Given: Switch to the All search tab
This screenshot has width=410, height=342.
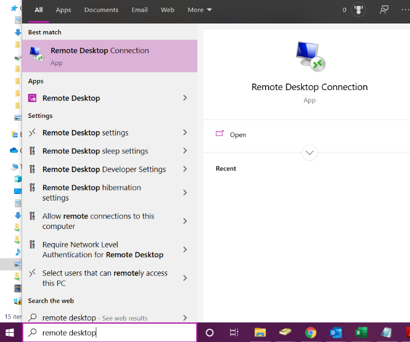Looking at the screenshot, I should point(39,10).
